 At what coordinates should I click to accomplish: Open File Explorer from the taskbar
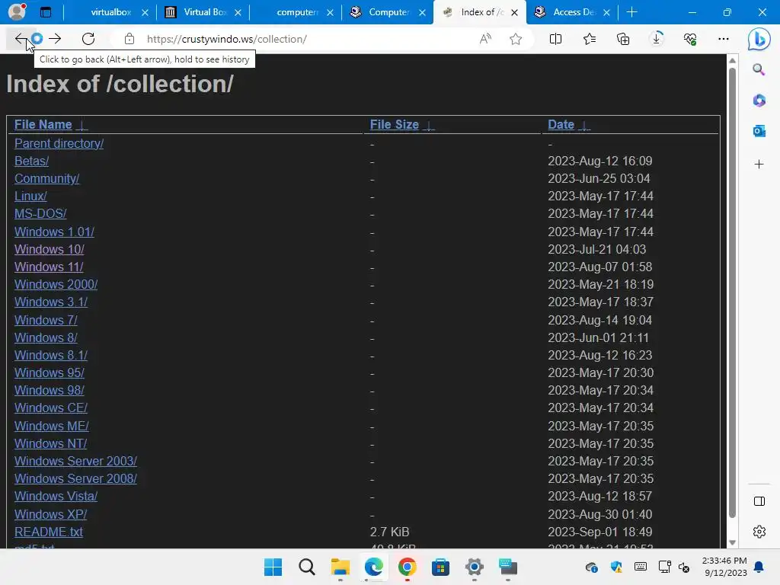click(x=340, y=567)
